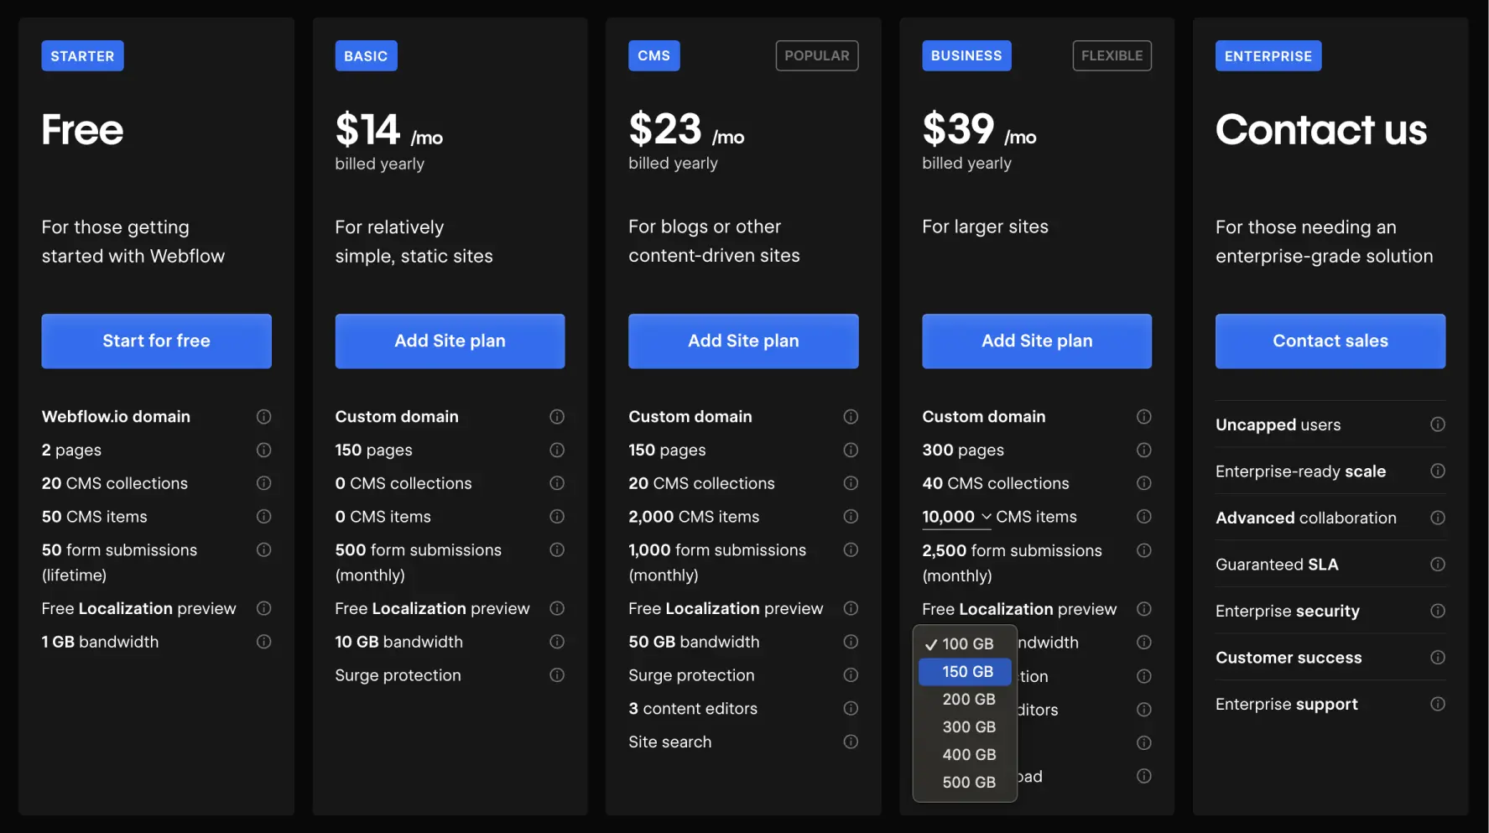
Task: Click info icon for 10 GB bandwidth
Action: point(557,642)
